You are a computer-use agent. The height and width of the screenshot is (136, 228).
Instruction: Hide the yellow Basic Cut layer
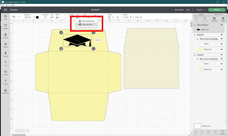(x=221, y=49)
